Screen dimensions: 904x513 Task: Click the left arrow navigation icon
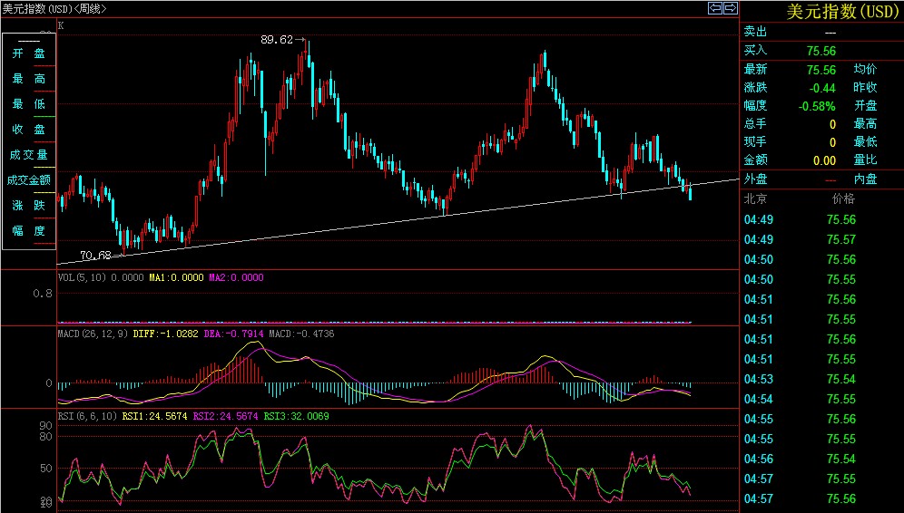point(715,8)
